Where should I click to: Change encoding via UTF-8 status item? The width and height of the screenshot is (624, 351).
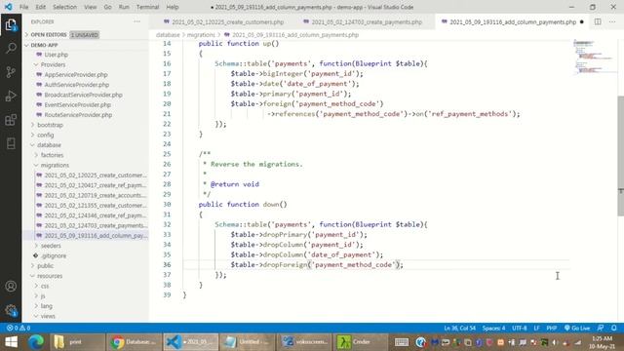(520, 328)
